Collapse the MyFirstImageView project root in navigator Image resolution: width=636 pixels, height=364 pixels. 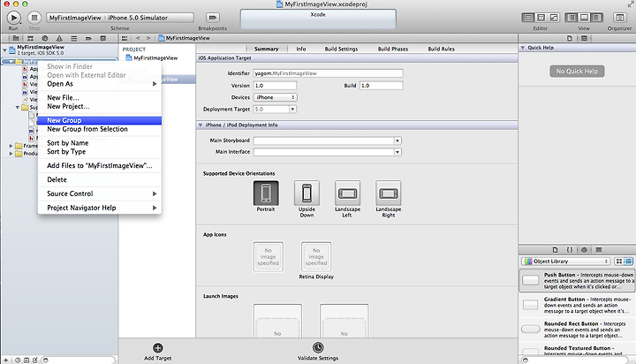coord(5,49)
